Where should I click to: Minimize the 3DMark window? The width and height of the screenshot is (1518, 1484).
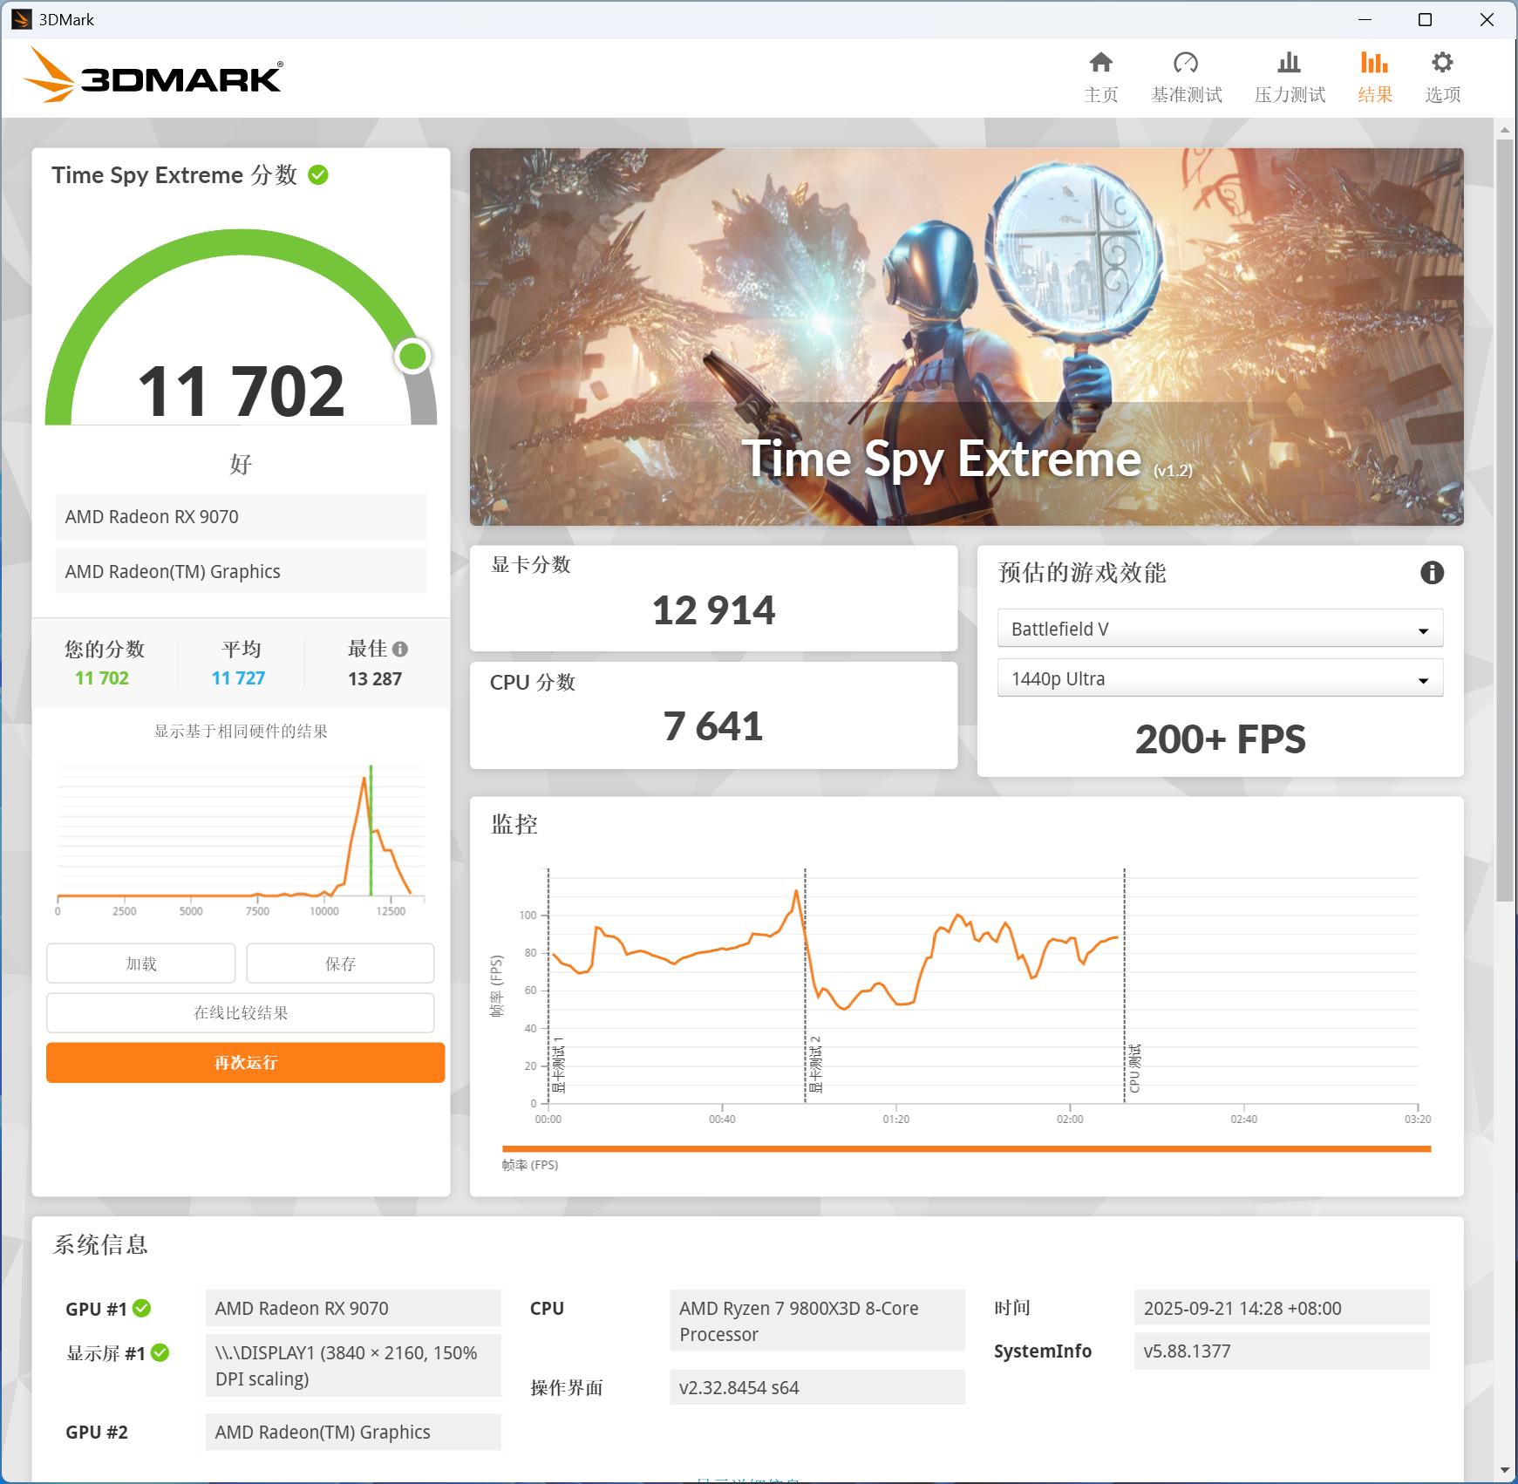tap(1365, 19)
